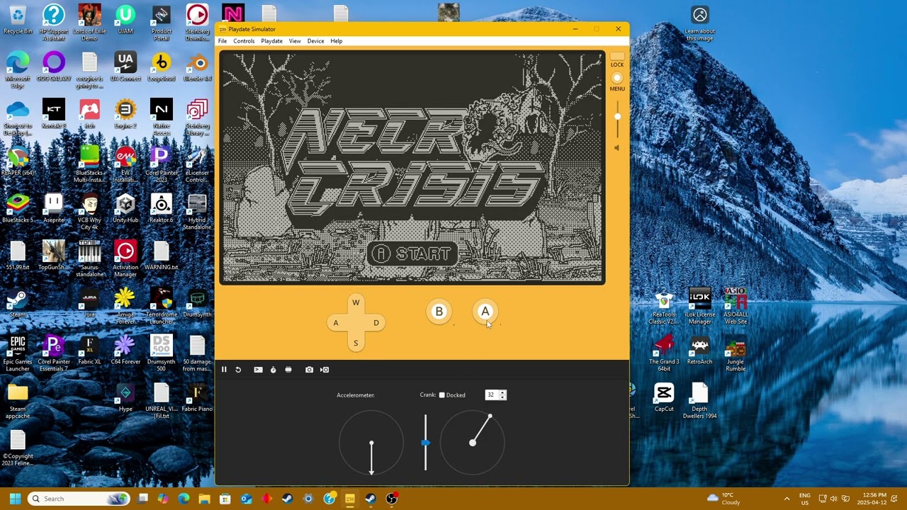Open the Windows Start menu
907x510 pixels.
click(x=15, y=499)
